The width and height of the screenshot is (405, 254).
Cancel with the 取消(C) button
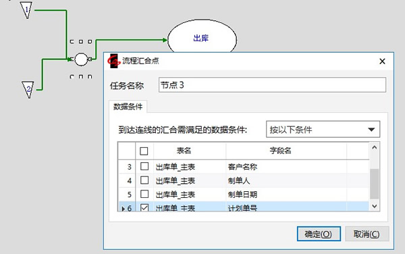click(367, 234)
